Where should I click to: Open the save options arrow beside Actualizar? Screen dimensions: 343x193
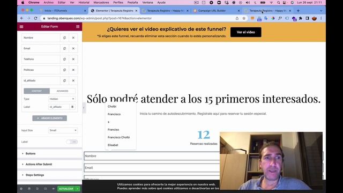pyautogui.click(x=78, y=189)
